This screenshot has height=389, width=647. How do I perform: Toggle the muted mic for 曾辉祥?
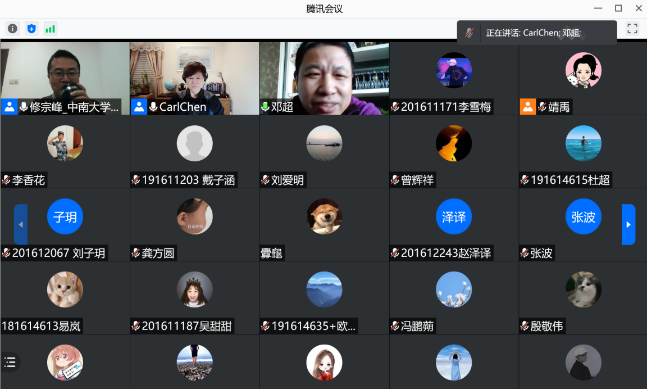395,180
